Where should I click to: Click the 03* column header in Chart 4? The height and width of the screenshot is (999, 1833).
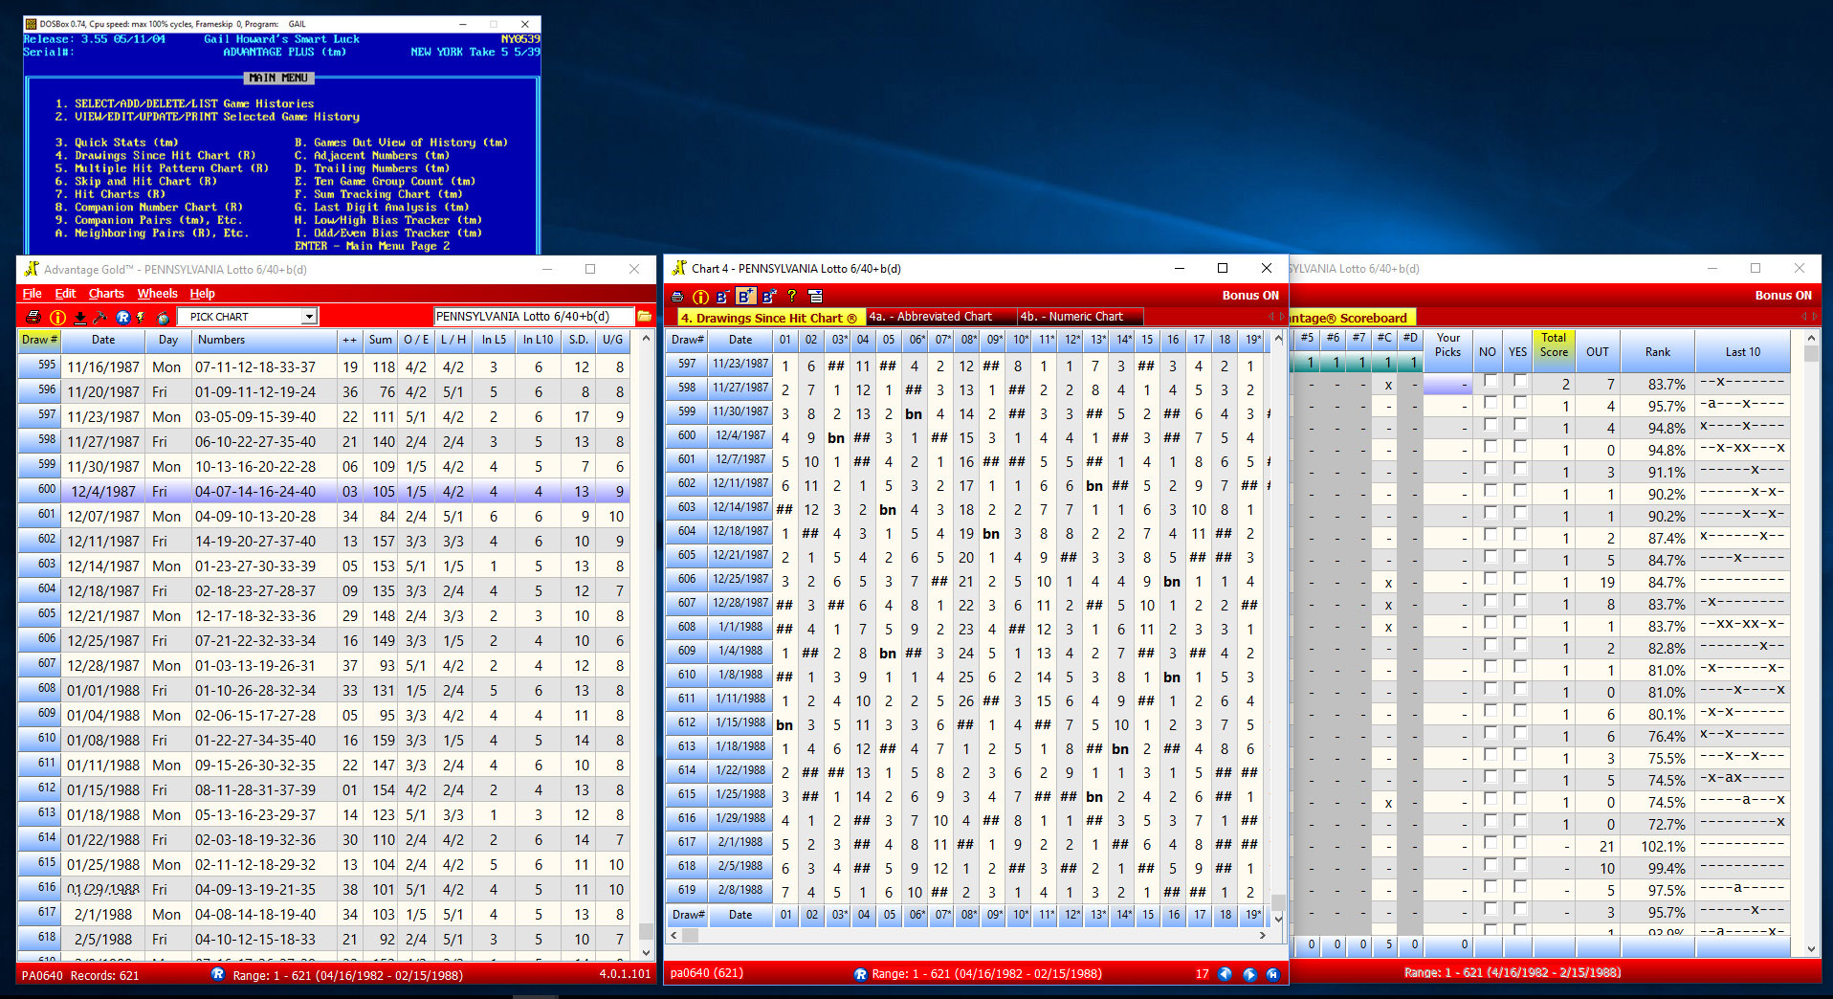[x=838, y=340]
